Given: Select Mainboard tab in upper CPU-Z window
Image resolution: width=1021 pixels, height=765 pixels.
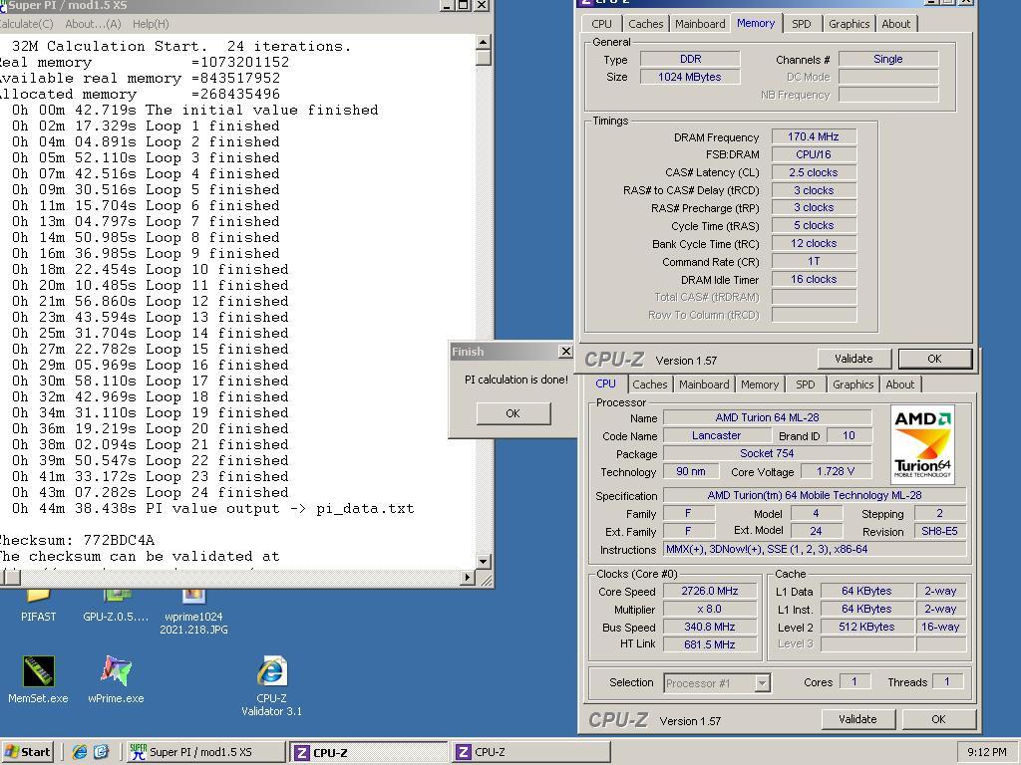Looking at the screenshot, I should [700, 24].
